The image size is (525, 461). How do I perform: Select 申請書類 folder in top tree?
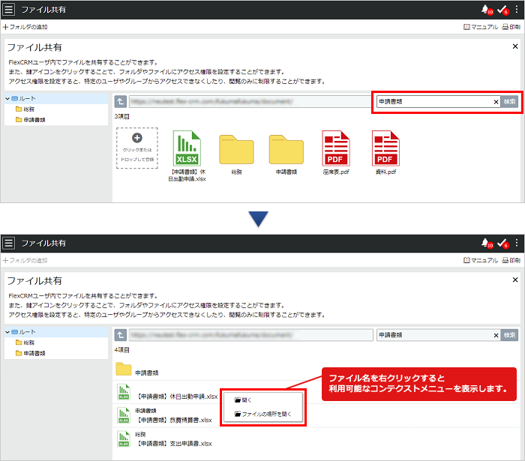pyautogui.click(x=31, y=120)
